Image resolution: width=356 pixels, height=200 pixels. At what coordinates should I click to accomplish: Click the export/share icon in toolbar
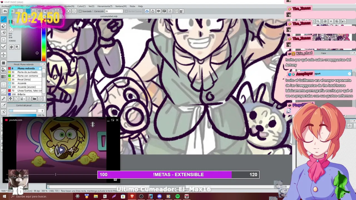click(x=153, y=11)
